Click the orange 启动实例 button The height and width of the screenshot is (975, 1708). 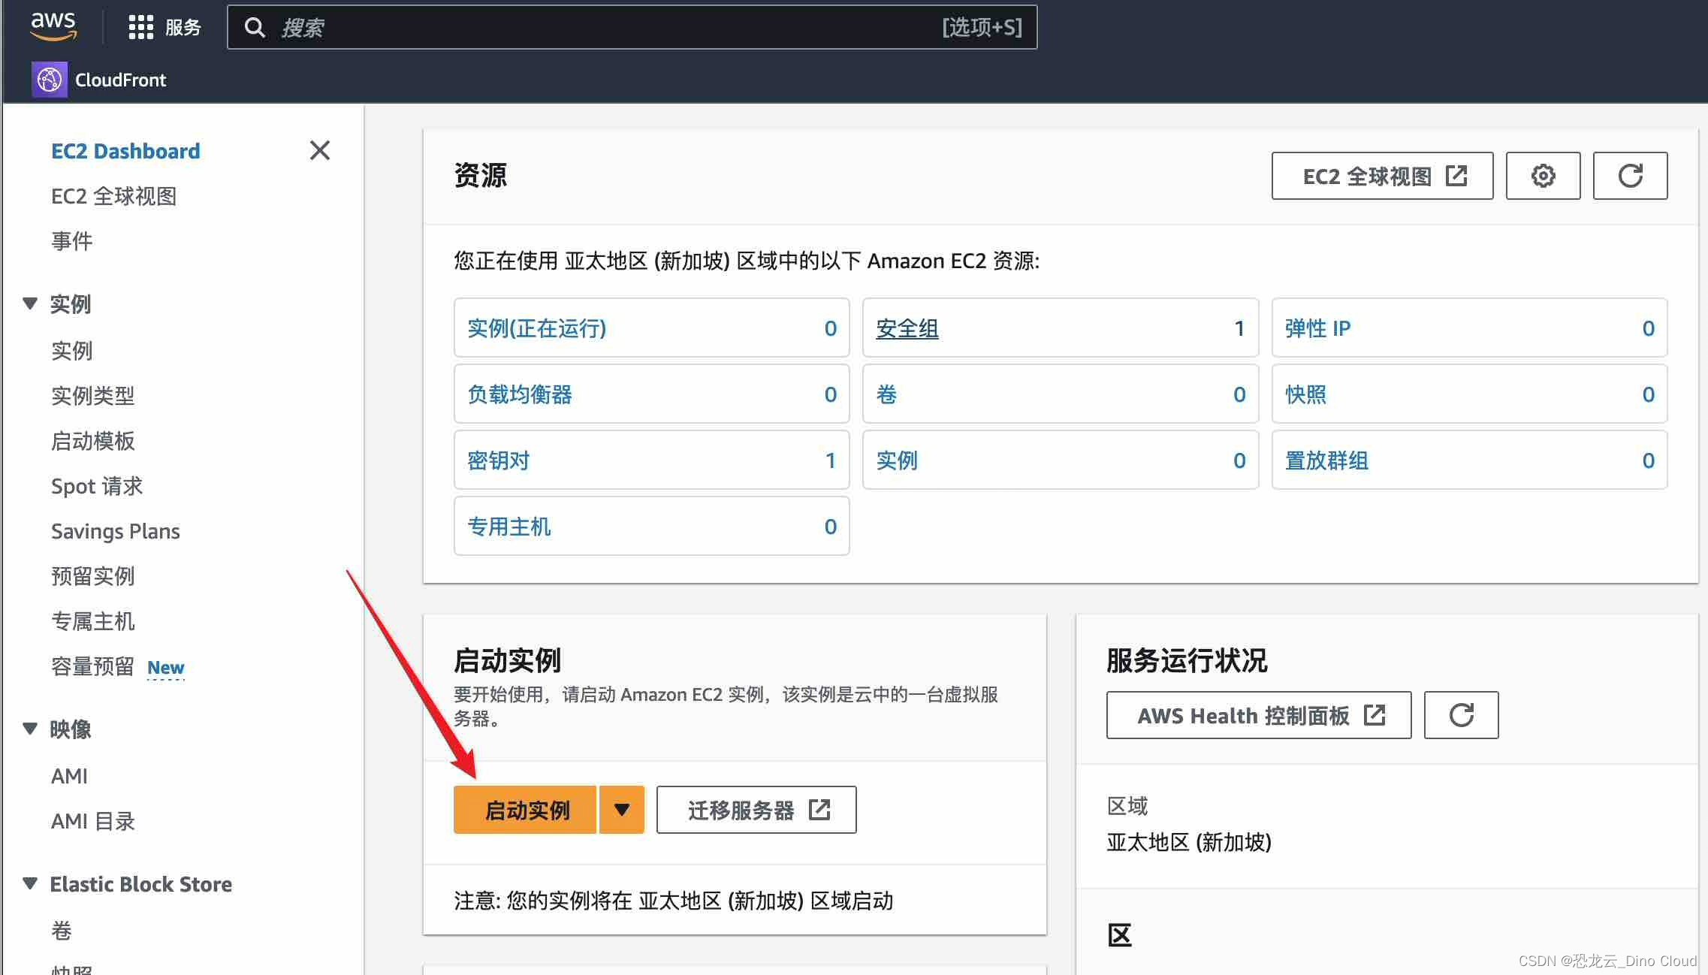tap(526, 810)
